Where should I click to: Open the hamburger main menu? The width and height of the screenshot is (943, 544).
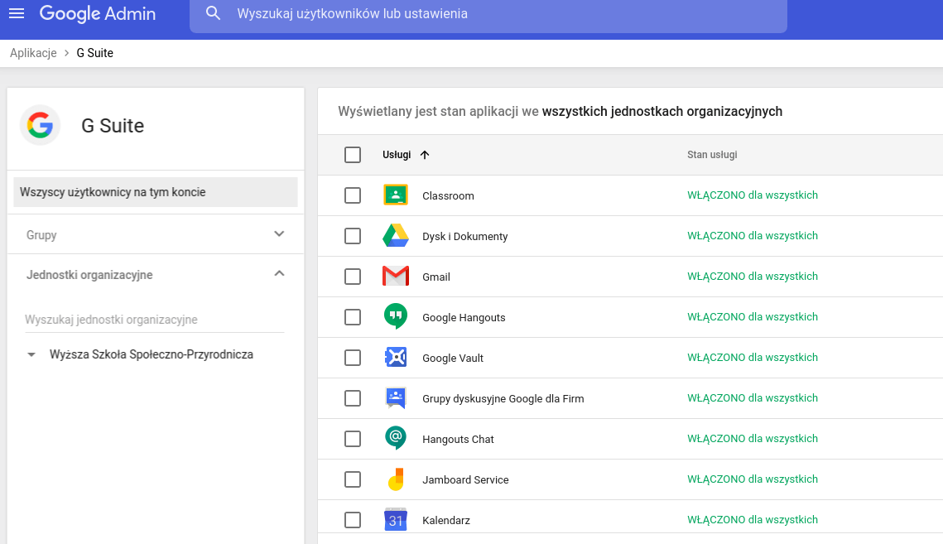pos(17,14)
